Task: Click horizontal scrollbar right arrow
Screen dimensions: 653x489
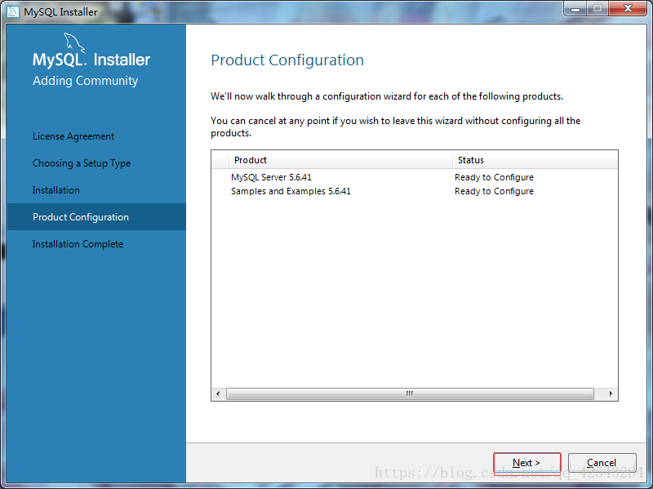Action: click(611, 393)
